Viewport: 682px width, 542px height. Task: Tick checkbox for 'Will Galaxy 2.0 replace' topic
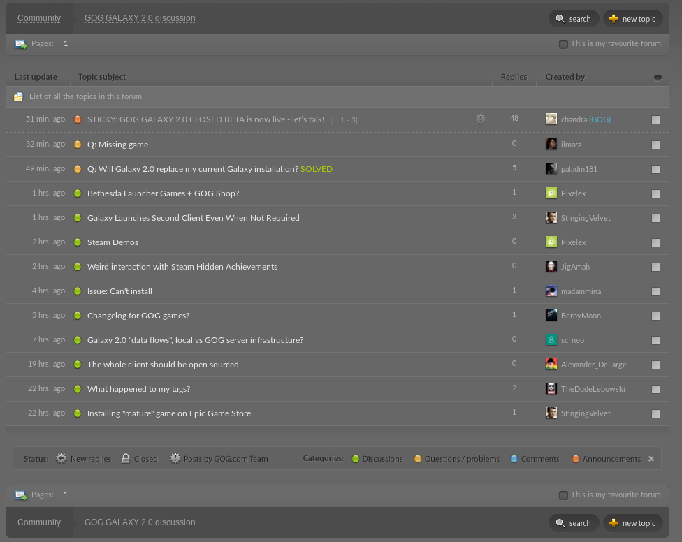click(x=655, y=169)
